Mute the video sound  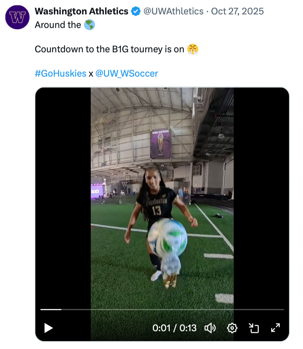[x=210, y=328]
